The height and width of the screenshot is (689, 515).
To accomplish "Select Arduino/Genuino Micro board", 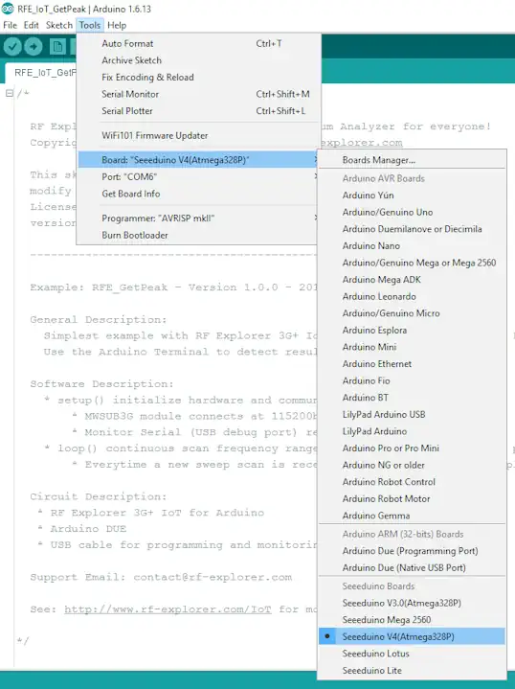I will click(412, 313).
